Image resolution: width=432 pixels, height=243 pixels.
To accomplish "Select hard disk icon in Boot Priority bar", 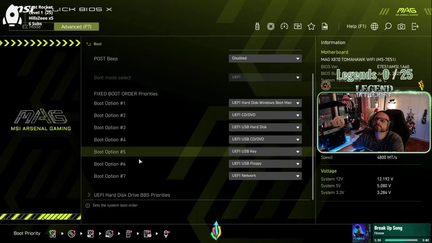I will coord(53,233).
